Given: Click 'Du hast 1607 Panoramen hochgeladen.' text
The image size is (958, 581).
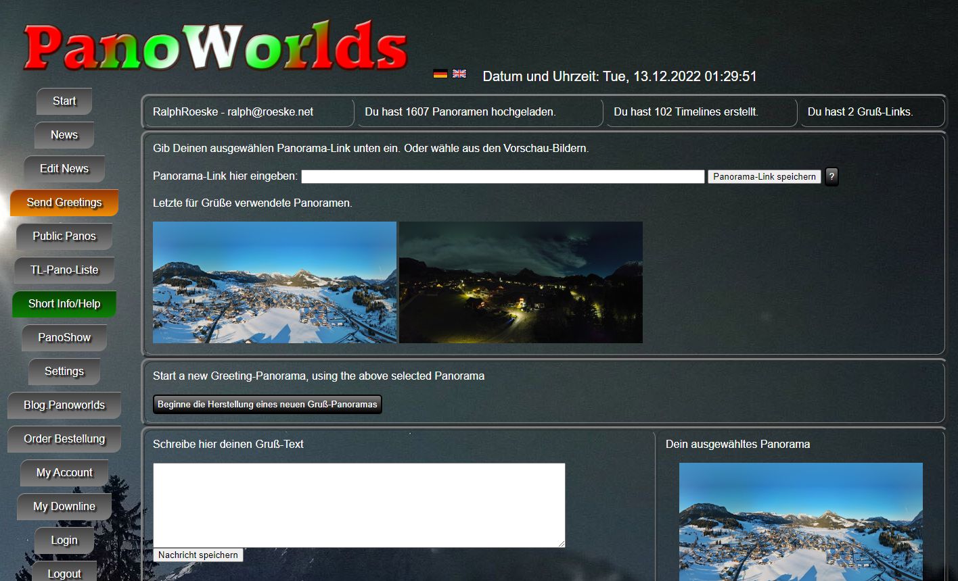Looking at the screenshot, I should click(x=460, y=112).
